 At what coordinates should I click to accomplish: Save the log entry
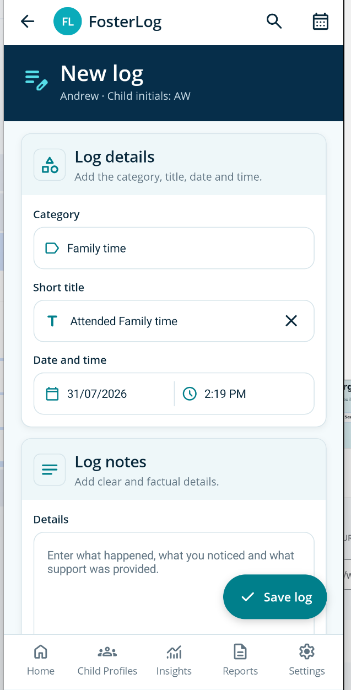[275, 597]
